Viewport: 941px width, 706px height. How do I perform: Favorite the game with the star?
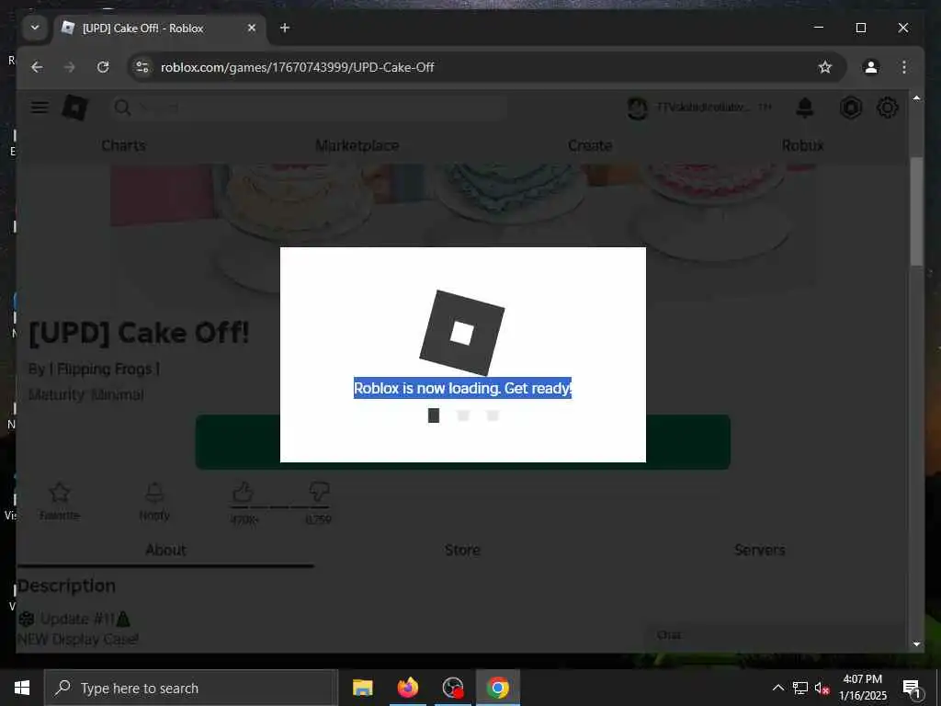[x=60, y=501]
